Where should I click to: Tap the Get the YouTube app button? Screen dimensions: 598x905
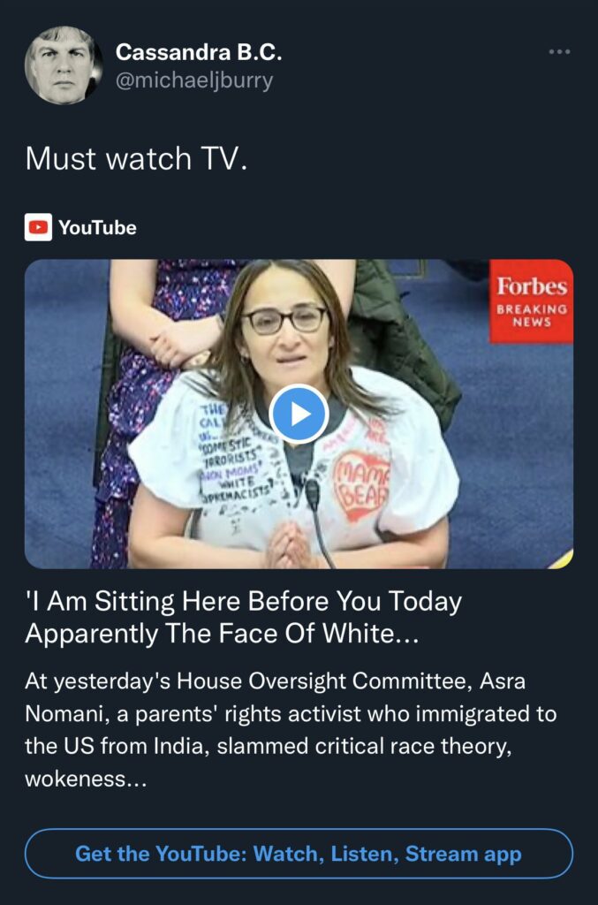point(299,854)
